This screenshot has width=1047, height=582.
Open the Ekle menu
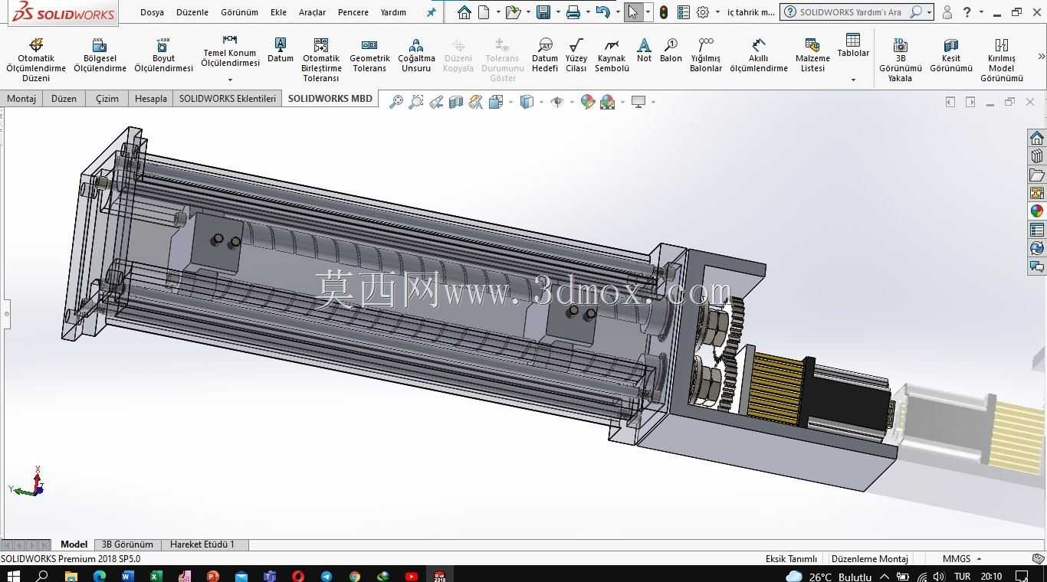pos(278,12)
